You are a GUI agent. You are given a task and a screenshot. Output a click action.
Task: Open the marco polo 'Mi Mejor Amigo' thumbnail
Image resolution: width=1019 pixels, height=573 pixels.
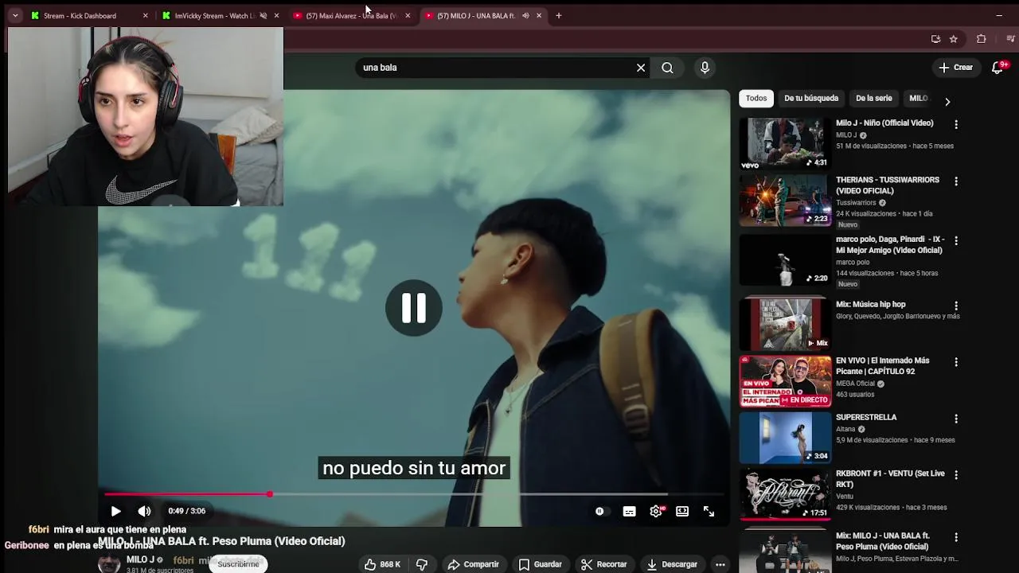click(x=785, y=260)
